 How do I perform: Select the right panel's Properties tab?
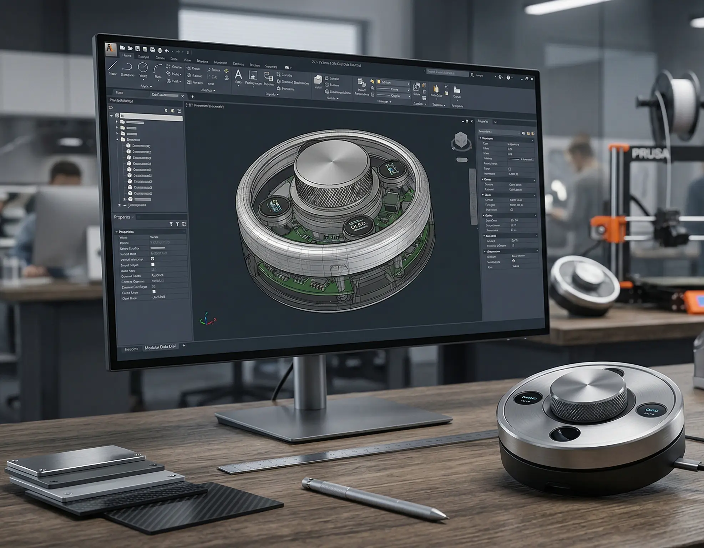483,121
